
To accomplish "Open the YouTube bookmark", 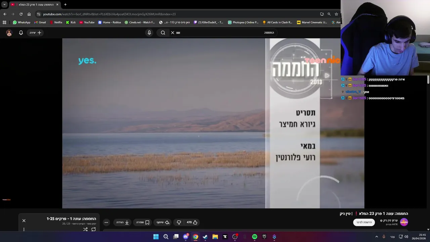I will click(87, 23).
